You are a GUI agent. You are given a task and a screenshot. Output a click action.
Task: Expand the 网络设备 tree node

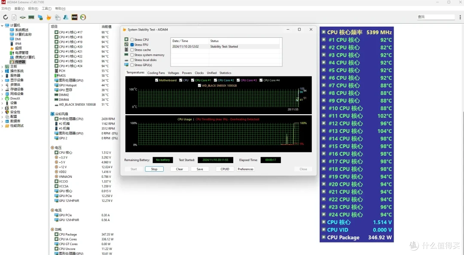(x=3, y=94)
